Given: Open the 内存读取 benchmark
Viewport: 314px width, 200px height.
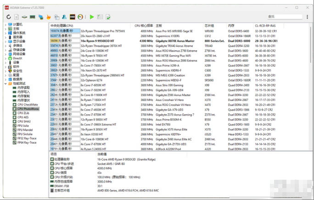Looking at the screenshot, I should tap(21, 88).
